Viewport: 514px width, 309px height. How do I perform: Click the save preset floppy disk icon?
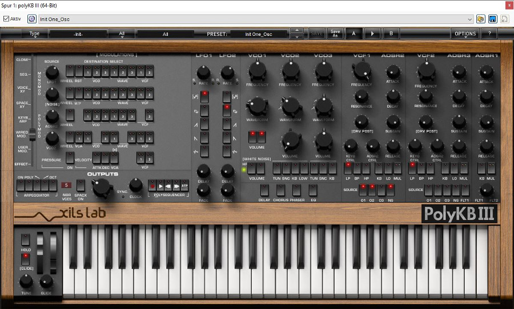coord(493,19)
